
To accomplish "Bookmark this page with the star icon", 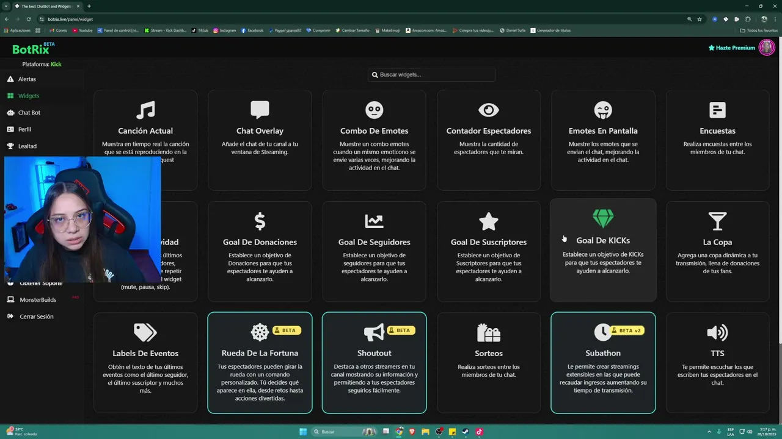I will [x=700, y=19].
